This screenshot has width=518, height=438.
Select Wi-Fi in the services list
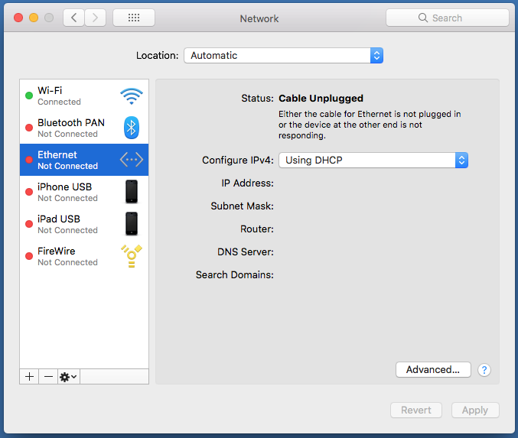[84, 96]
